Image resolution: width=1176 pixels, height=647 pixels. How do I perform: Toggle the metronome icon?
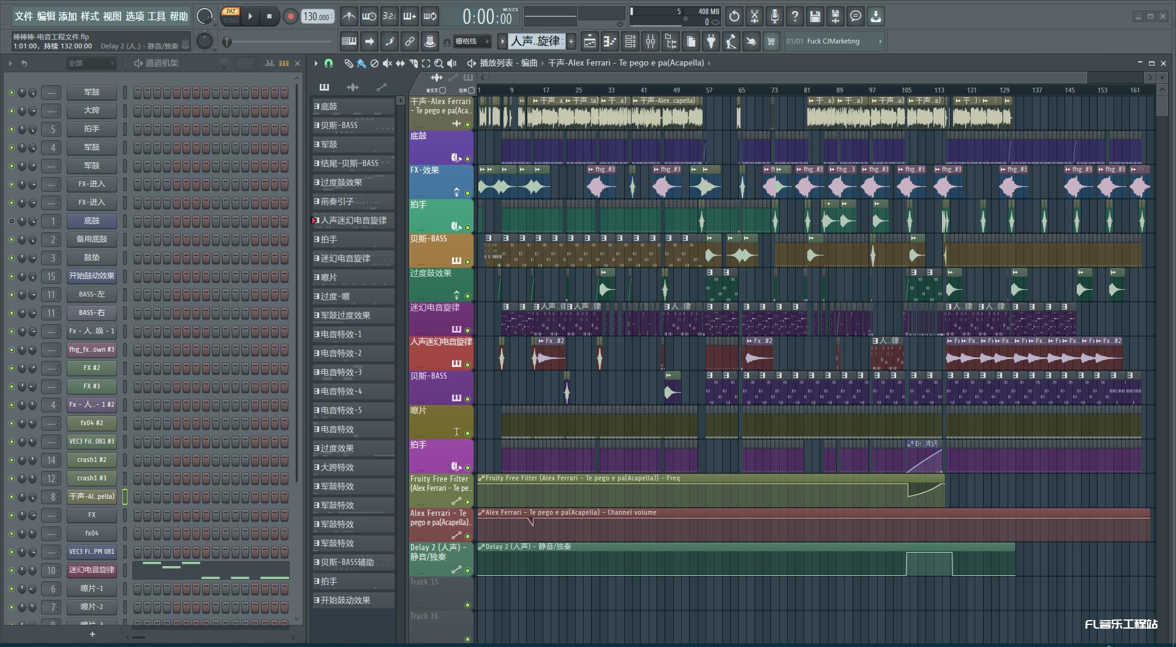349,17
